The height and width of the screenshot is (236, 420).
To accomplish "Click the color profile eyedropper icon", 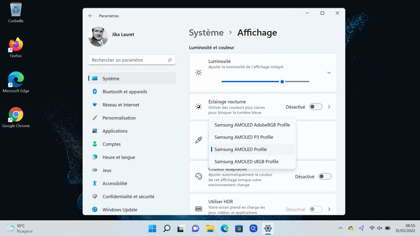I will click(199, 140).
